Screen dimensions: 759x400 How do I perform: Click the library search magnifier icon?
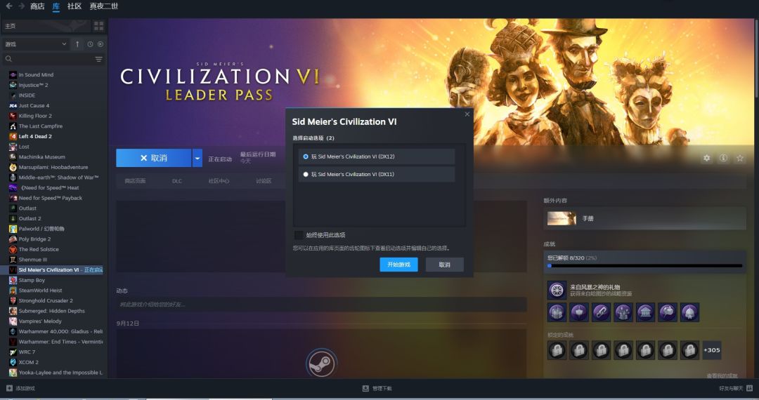point(8,59)
